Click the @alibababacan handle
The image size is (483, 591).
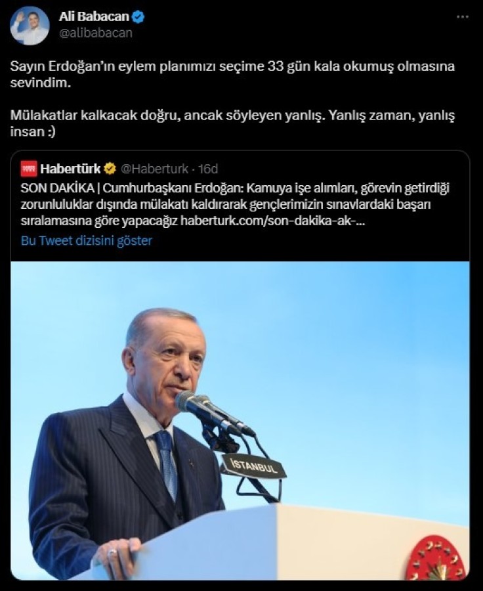(96, 33)
